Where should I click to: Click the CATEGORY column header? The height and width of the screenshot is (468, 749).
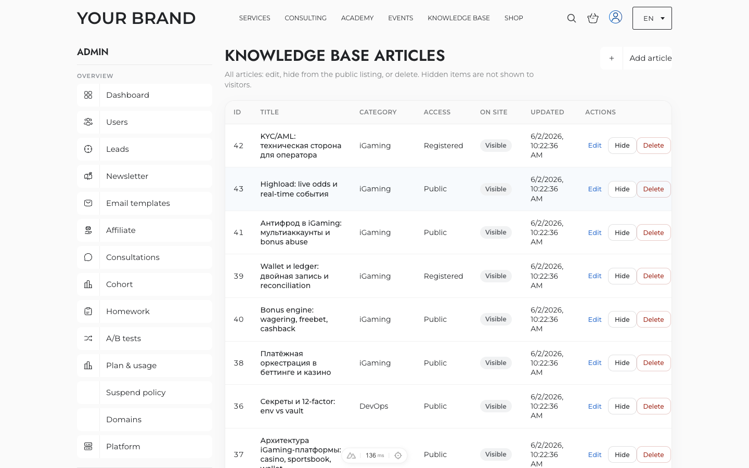click(x=378, y=112)
